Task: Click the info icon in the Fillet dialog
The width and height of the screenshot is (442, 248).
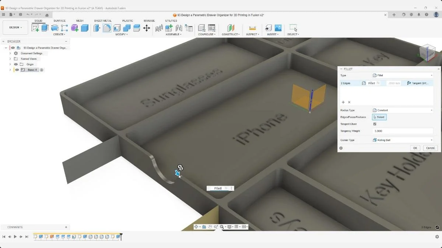Action: pyautogui.click(x=341, y=148)
